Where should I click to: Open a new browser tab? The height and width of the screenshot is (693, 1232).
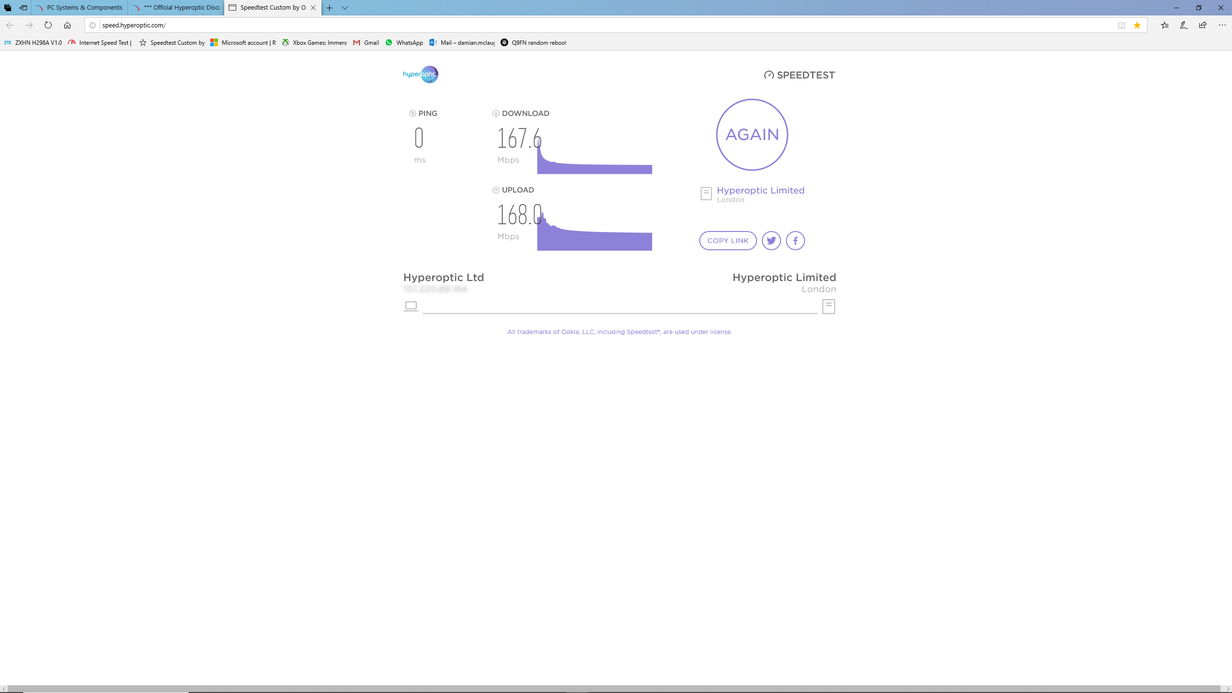click(x=329, y=8)
